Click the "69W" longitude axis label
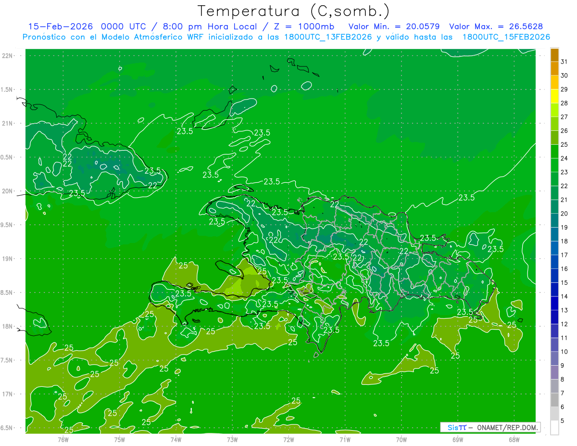 (x=458, y=439)
